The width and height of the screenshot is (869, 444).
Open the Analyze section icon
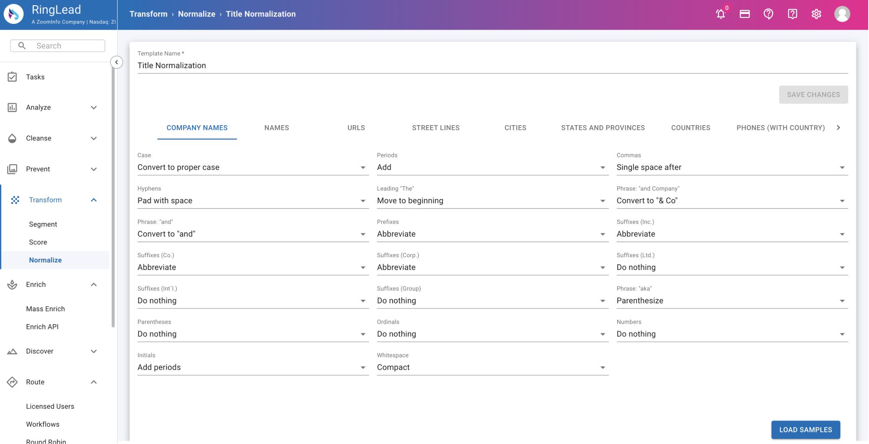(13, 107)
